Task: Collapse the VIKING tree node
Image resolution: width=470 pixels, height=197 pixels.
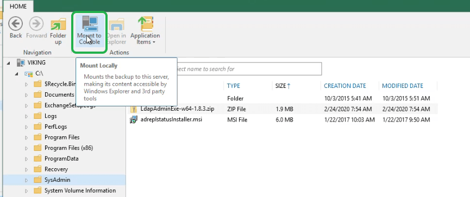Action: click(x=8, y=63)
